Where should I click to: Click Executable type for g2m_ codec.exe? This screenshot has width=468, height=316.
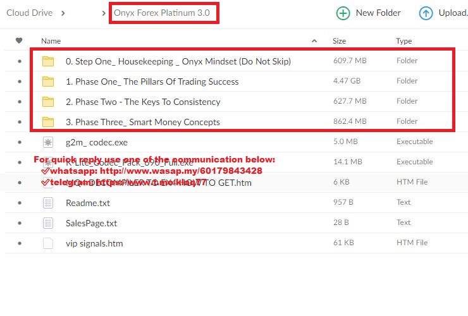point(415,142)
